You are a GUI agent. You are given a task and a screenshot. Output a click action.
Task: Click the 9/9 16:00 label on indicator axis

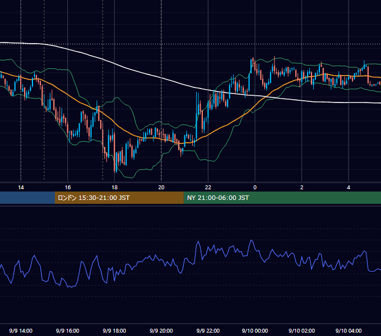point(68,330)
